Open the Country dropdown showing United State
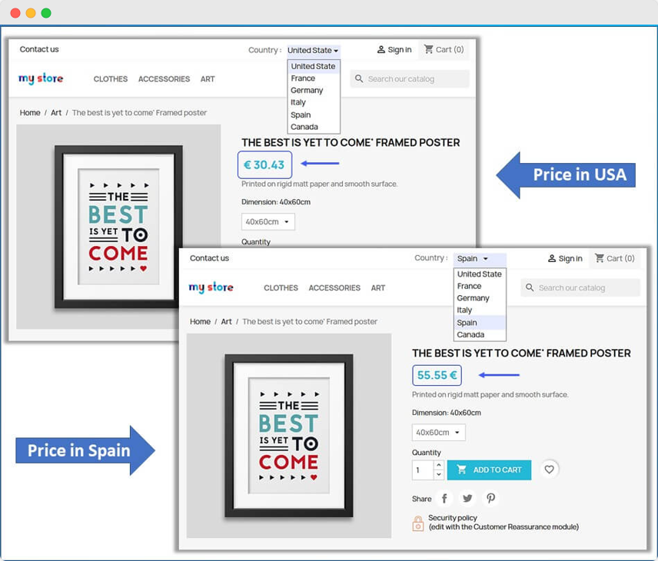The height and width of the screenshot is (561, 658). (x=313, y=51)
